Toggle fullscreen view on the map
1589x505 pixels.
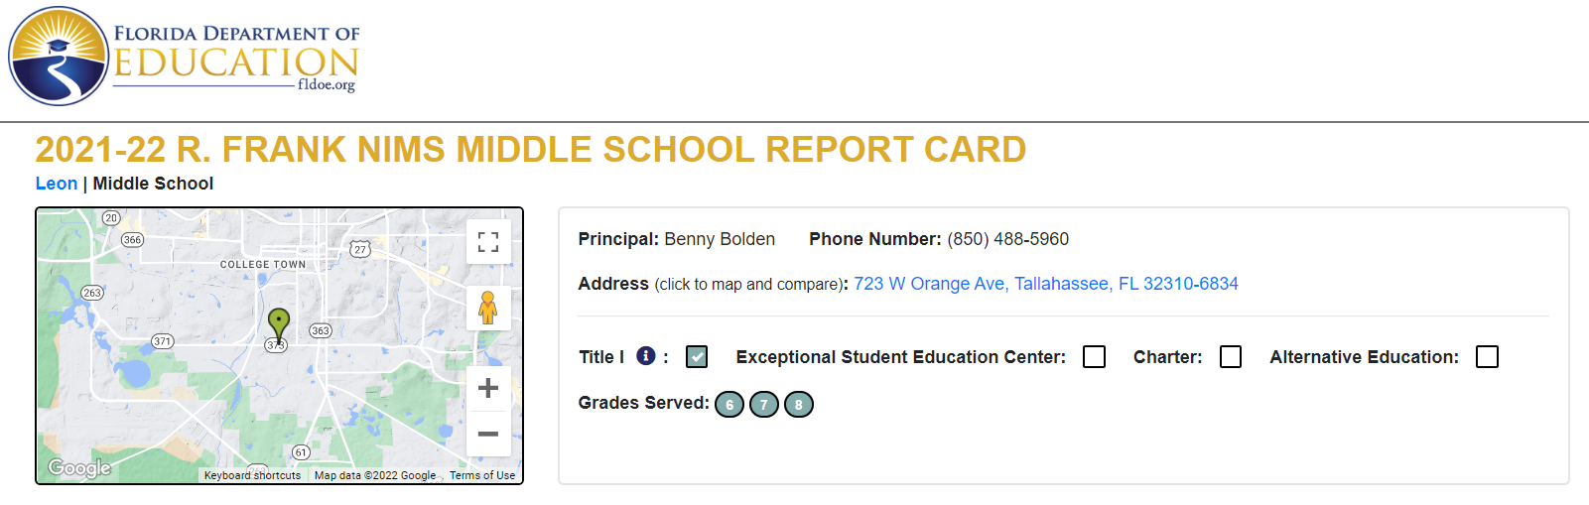(488, 242)
